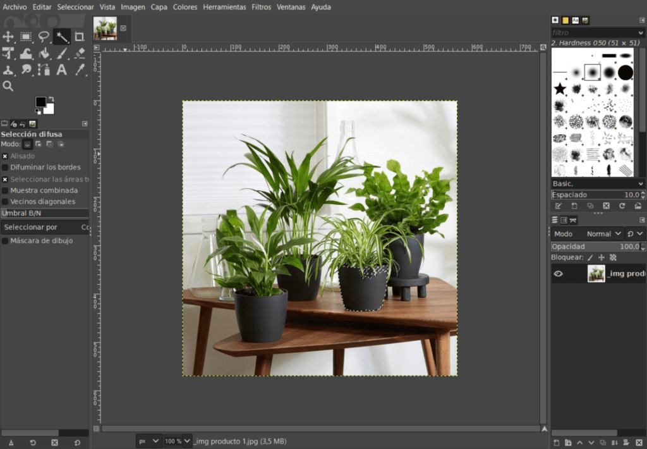The width and height of the screenshot is (647, 449).
Task: Lock position and size of the layer
Action: click(x=602, y=257)
